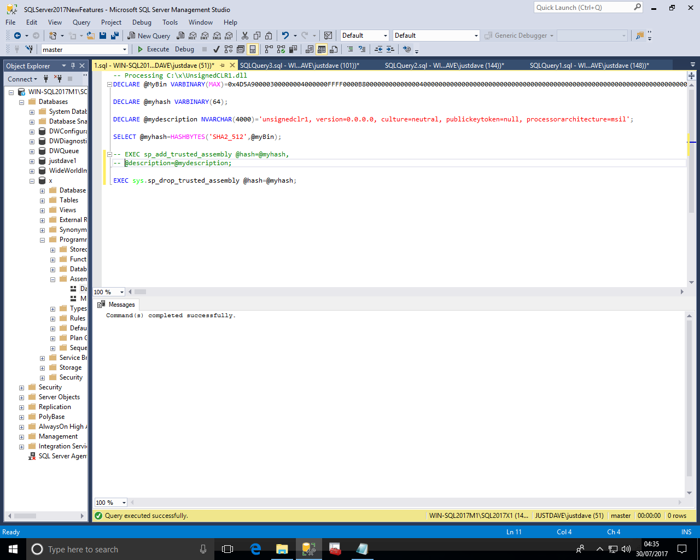Comment out selected lines icon
Image resolution: width=700 pixels, height=560 pixels.
click(350, 49)
